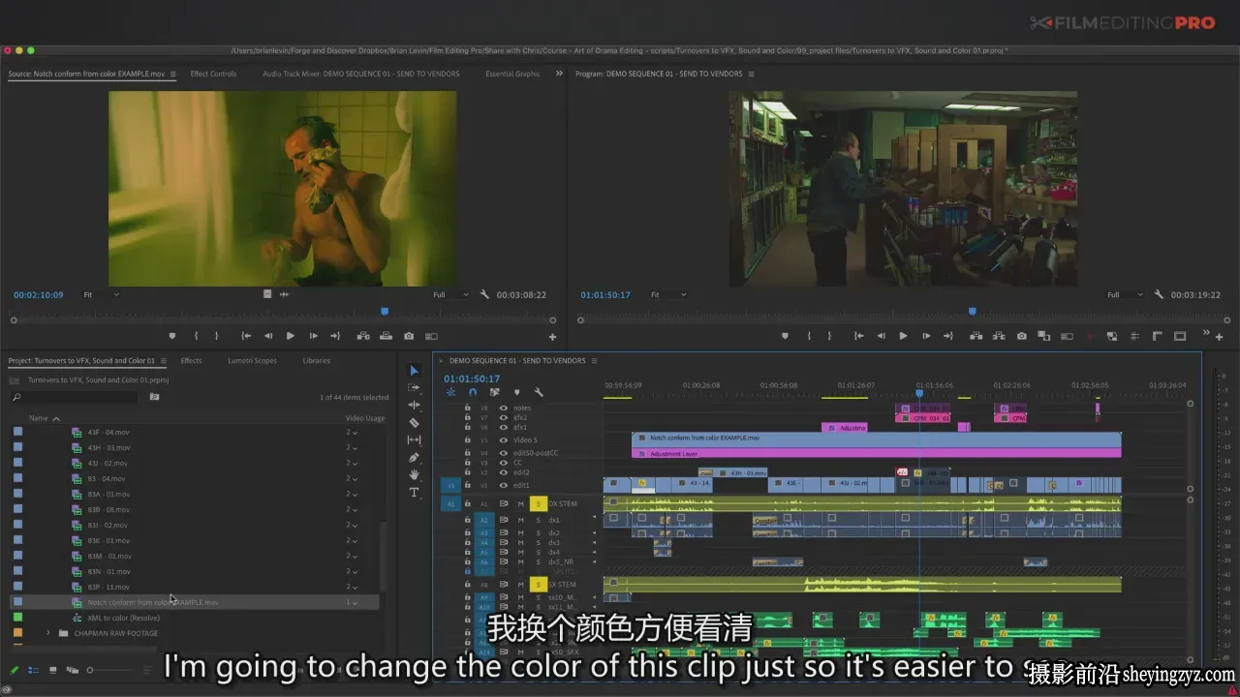Adjust the project panel thumbnail zoom slider
This screenshot has width=1240, height=697.
pyautogui.click(x=108, y=670)
